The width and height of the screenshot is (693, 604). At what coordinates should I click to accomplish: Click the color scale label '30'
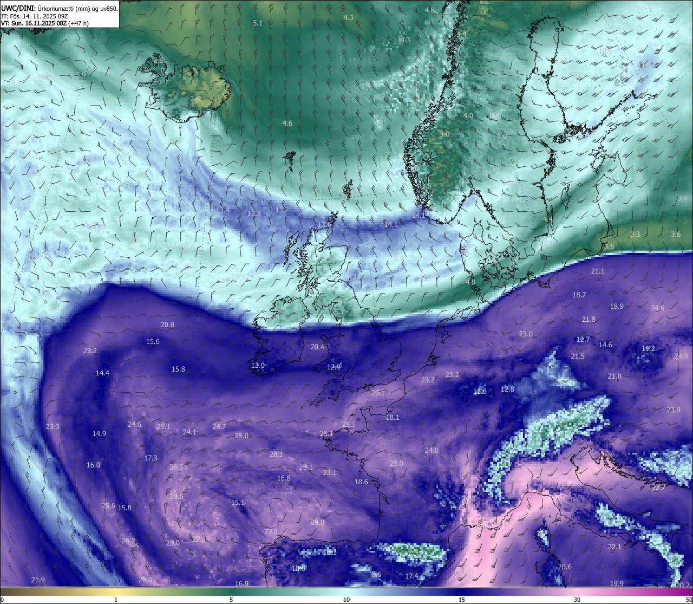(x=577, y=600)
